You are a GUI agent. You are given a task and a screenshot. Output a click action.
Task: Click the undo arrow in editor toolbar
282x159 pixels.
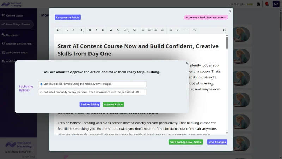click(x=66, y=30)
